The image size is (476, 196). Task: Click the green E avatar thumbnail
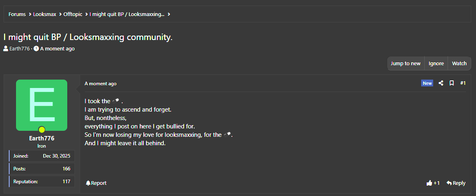point(42,105)
